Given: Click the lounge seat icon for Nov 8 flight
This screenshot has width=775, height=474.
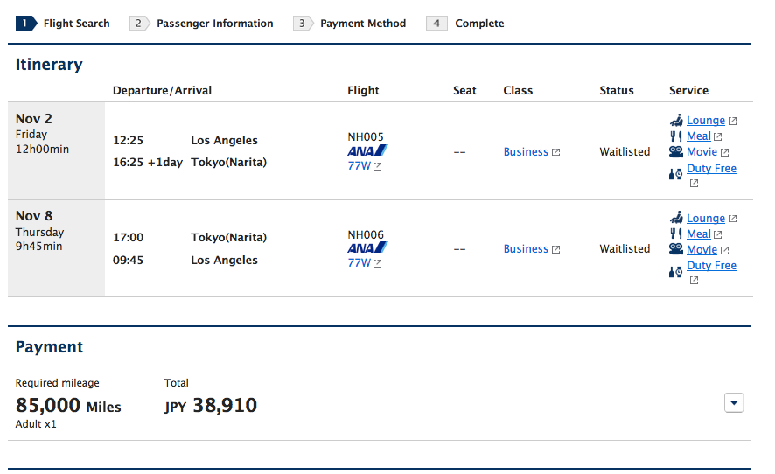Looking at the screenshot, I should click(676, 219).
